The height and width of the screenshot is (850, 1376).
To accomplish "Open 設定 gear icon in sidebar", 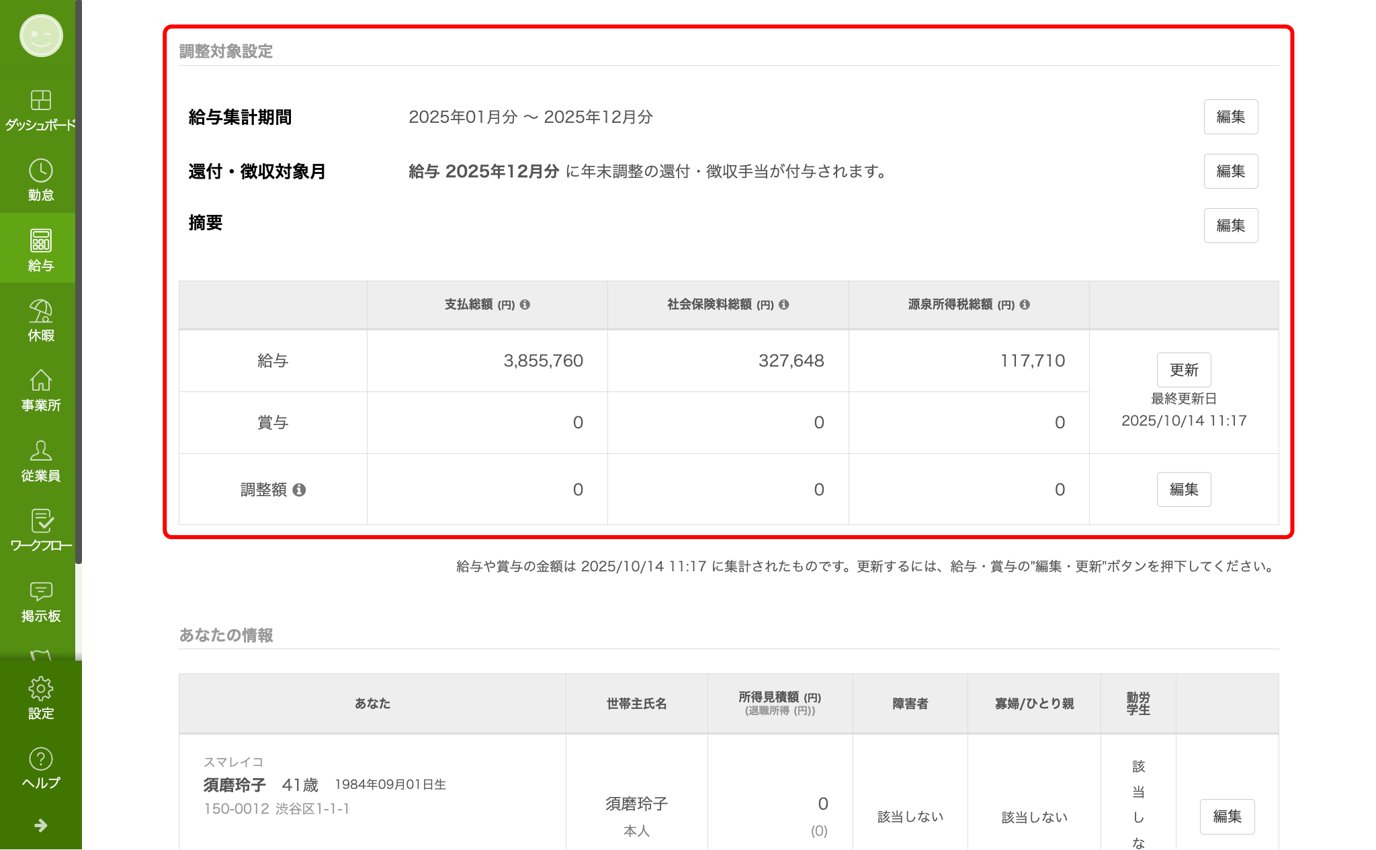I will 40,690.
